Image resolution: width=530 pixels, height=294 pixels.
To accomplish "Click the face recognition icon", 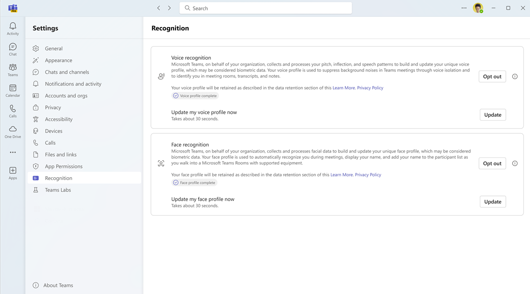I will coord(161,163).
